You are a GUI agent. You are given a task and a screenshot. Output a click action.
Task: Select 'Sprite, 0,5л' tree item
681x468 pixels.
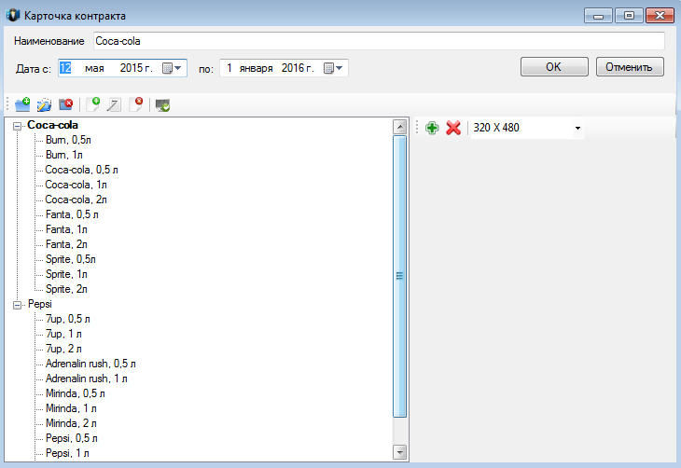pos(71,259)
